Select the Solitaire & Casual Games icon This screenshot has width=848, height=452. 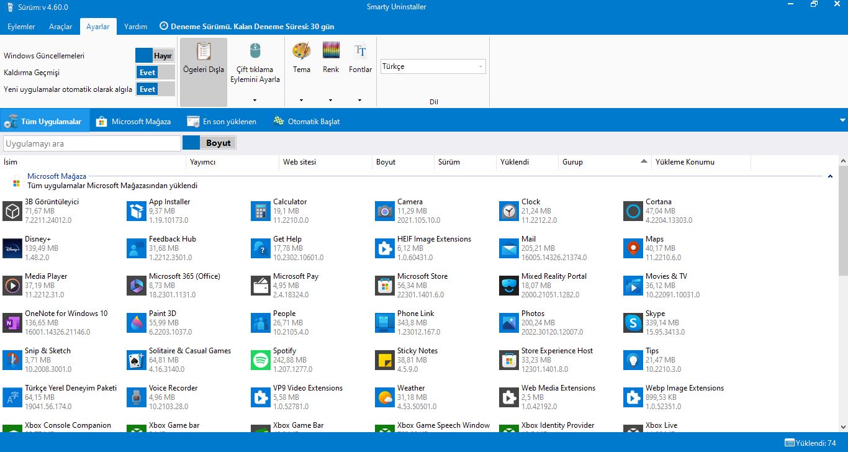(x=137, y=360)
